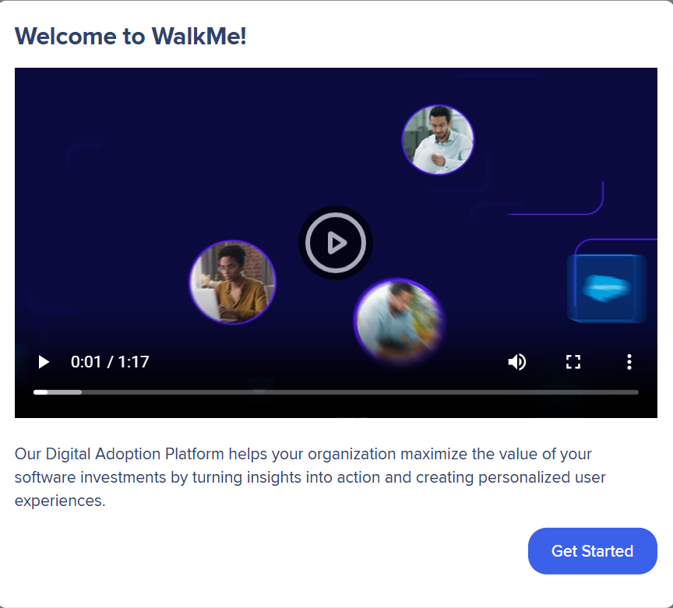
Task: Seek to the middle of the video progress bar
Action: pos(336,392)
